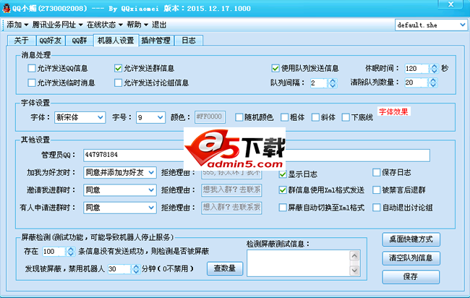Open the 帮助 menu
Image resolution: width=470 pixels, height=298 pixels.
[x=137, y=25]
